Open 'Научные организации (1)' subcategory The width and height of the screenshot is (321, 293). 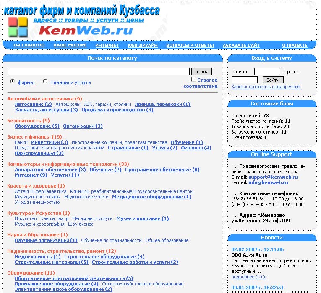(x=46, y=241)
